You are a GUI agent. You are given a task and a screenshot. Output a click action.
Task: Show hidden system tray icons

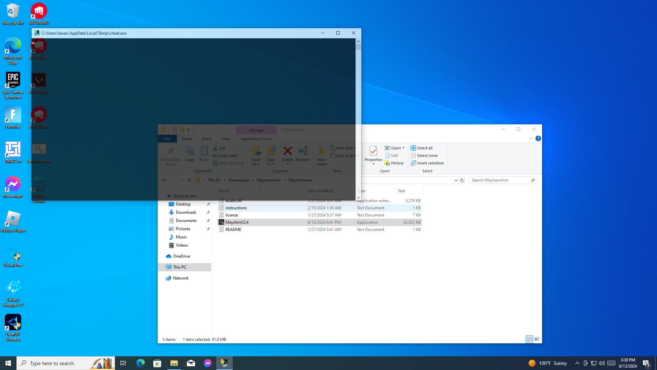point(577,363)
